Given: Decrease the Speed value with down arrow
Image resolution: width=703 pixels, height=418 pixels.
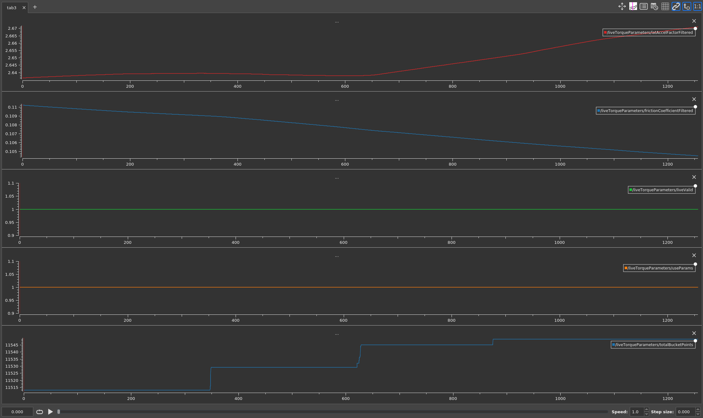Looking at the screenshot, I should [647, 414].
